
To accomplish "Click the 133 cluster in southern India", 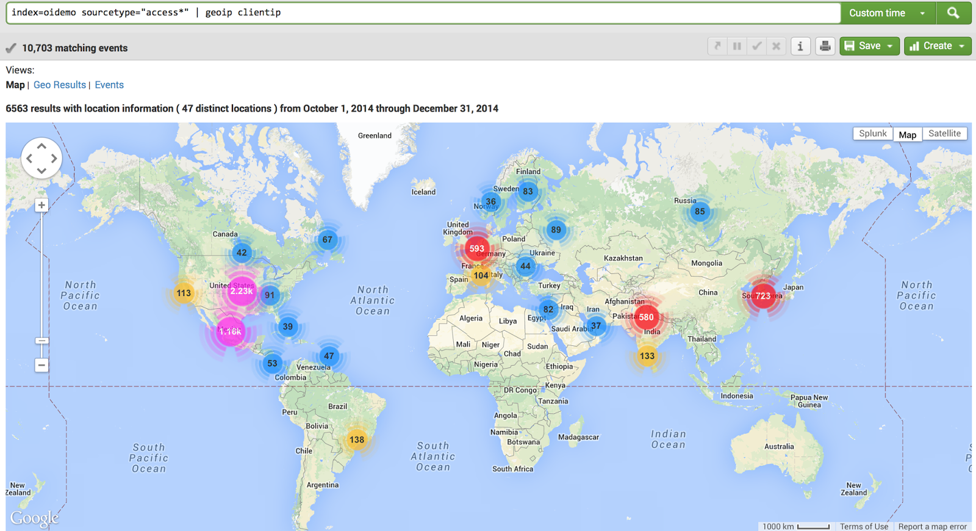I will pyautogui.click(x=647, y=356).
